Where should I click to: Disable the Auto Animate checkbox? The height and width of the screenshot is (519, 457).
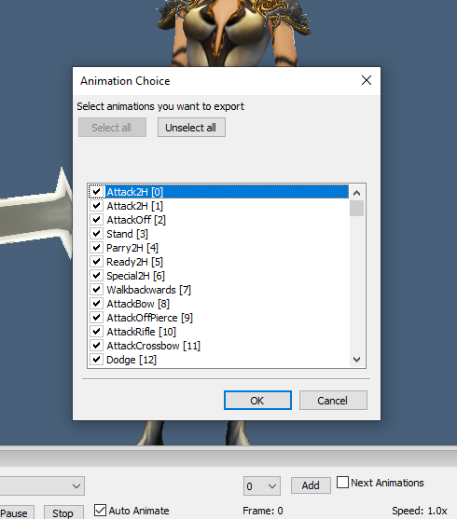pos(100,510)
